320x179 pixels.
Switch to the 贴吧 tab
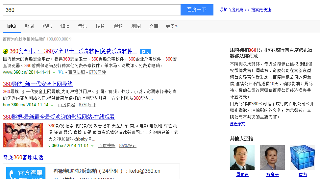[x=47, y=26]
